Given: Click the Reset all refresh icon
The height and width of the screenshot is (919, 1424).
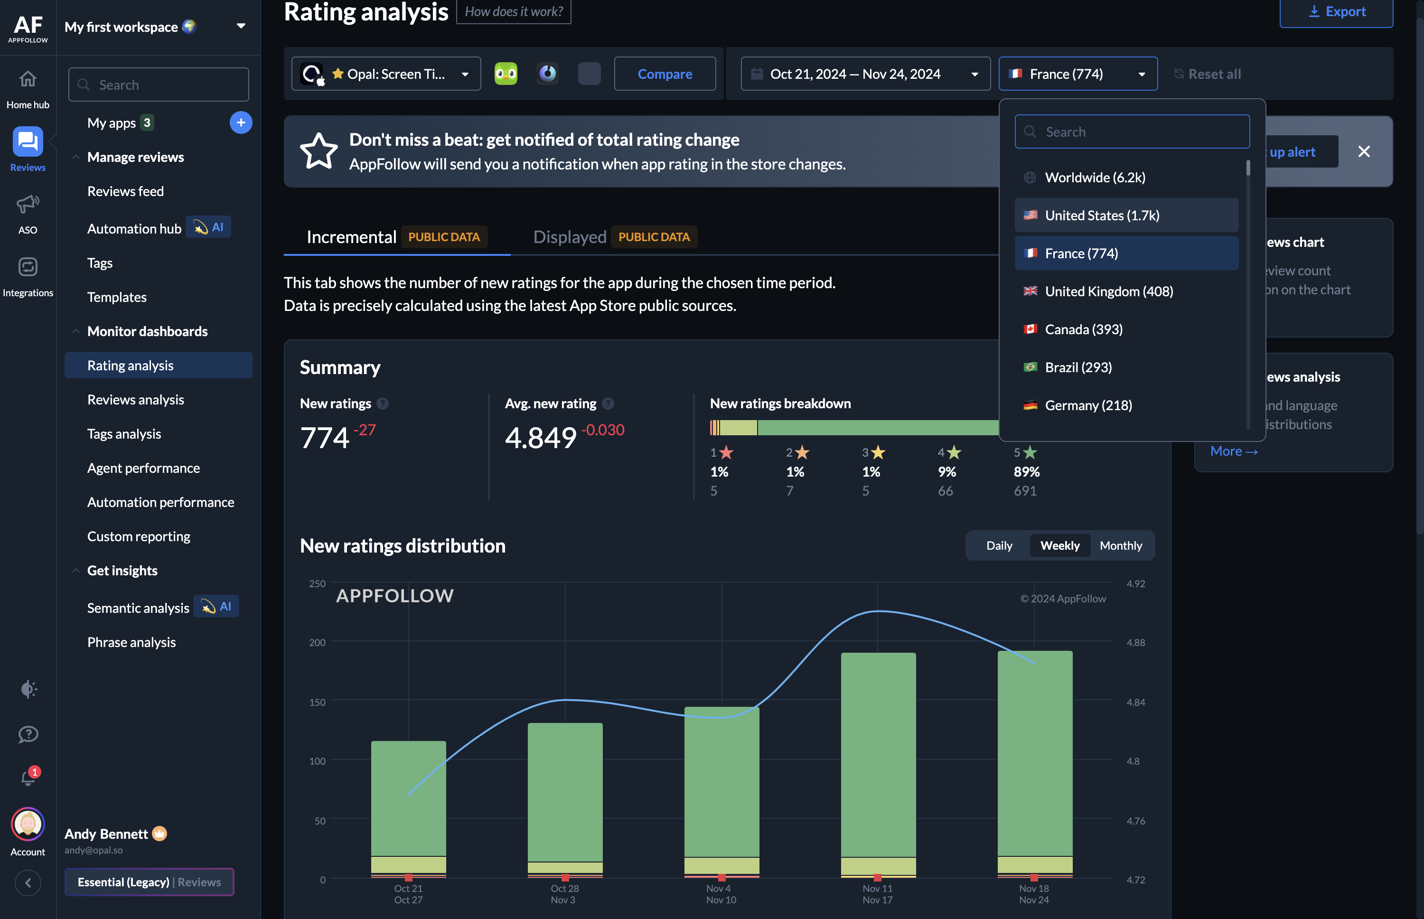Looking at the screenshot, I should (x=1179, y=74).
